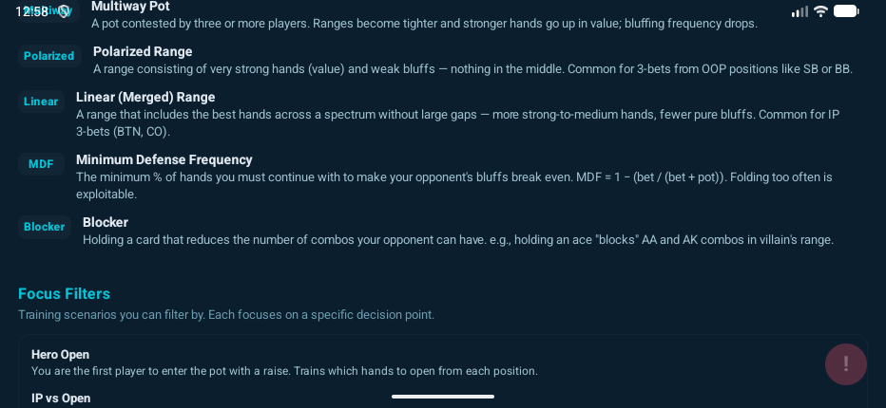The image size is (886, 408).
Task: Open the Polarized Range definition
Action: (143, 51)
